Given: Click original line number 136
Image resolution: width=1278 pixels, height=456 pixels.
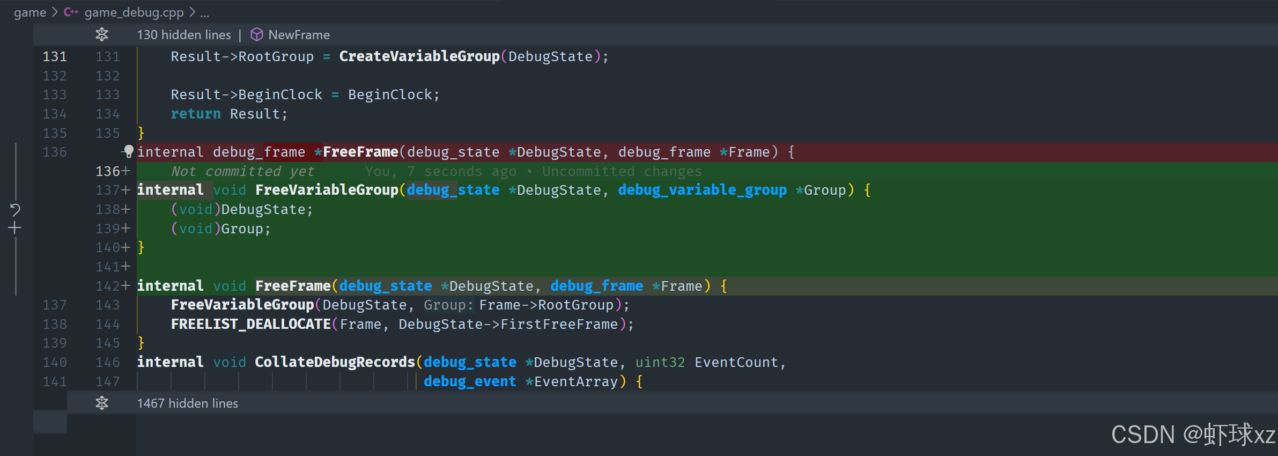Looking at the screenshot, I should (x=55, y=152).
